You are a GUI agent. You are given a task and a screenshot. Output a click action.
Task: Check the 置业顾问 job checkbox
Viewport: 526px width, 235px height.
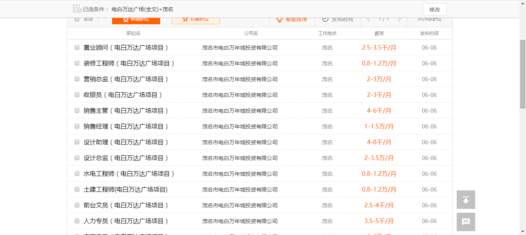tap(77, 48)
